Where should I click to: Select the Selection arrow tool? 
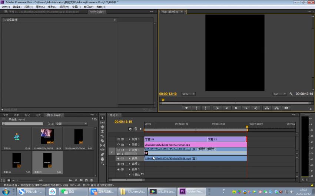click(x=102, y=118)
